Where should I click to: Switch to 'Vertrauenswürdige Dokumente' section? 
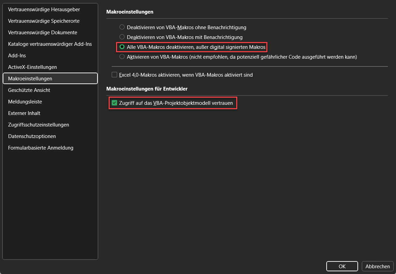[50, 32]
